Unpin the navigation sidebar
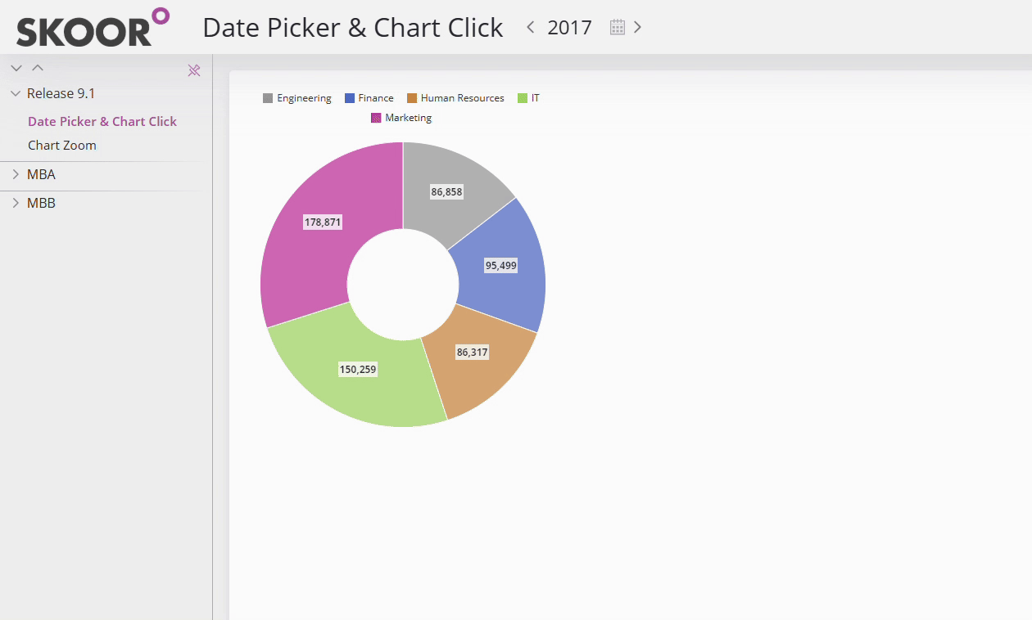Viewport: 1032px width, 620px height. point(194,70)
